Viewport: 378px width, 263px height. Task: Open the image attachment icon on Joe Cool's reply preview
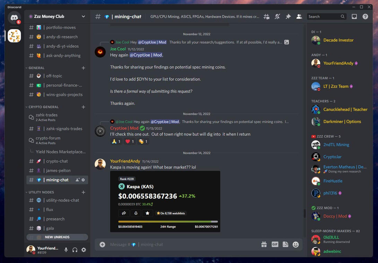[287, 42]
